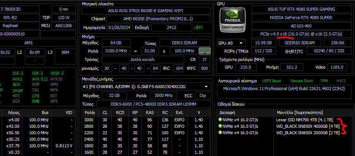The image size is (355, 156).
Task: Click the AD103-400 GPU codename field
Action: pyautogui.click(x=301, y=26)
